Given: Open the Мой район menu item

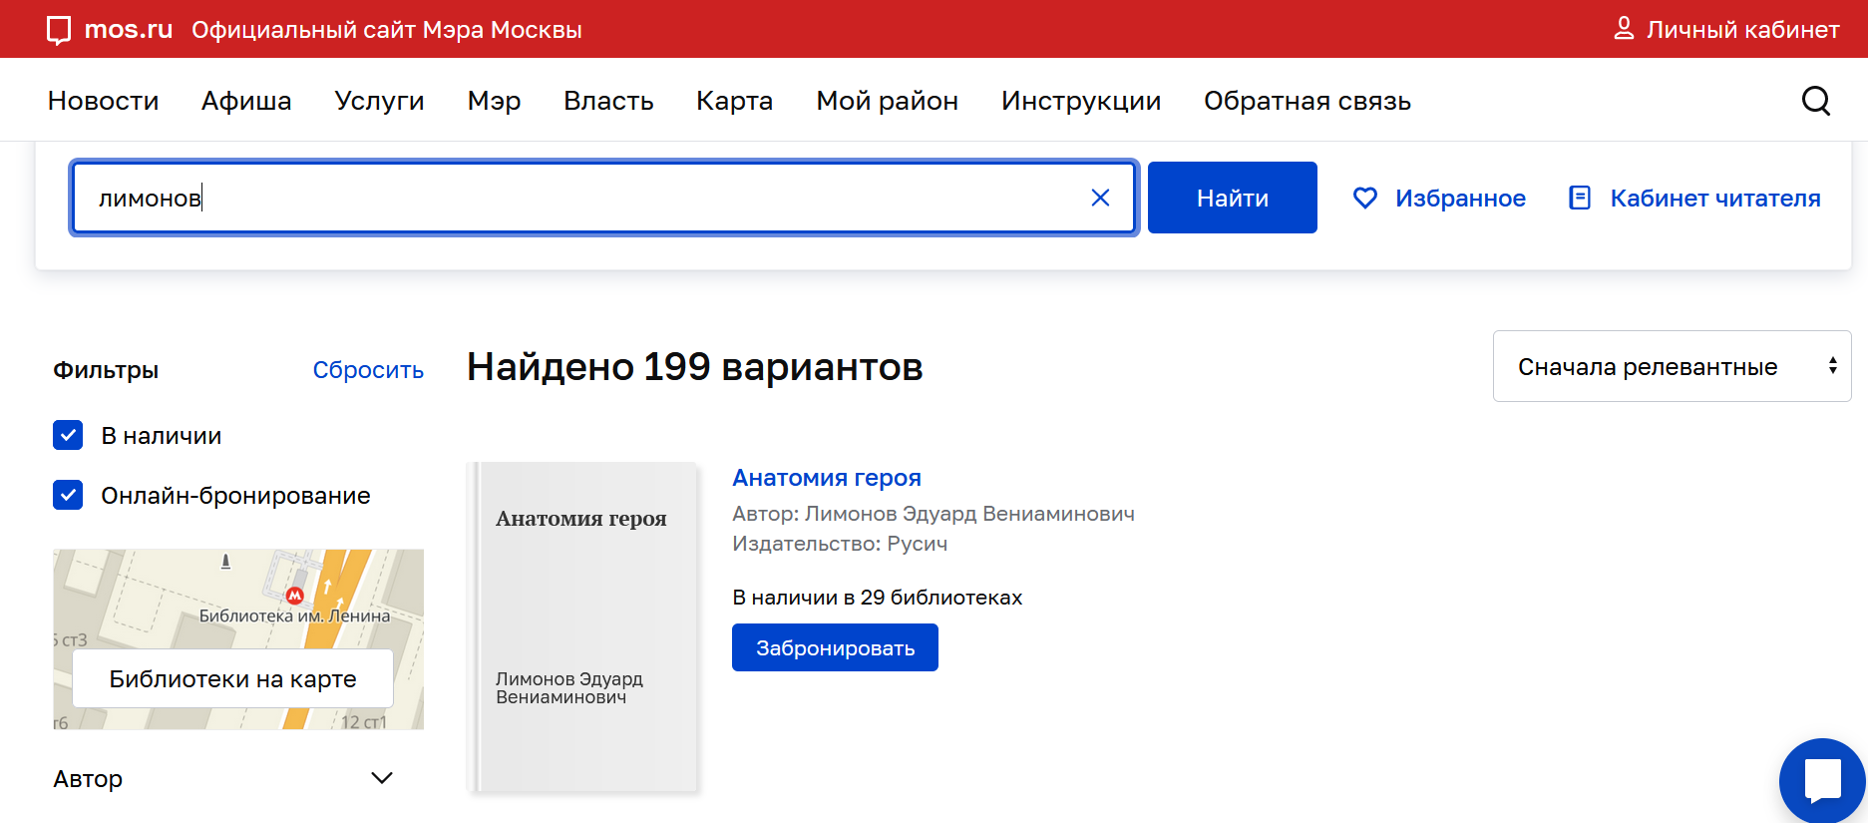Looking at the screenshot, I should coord(887,101).
